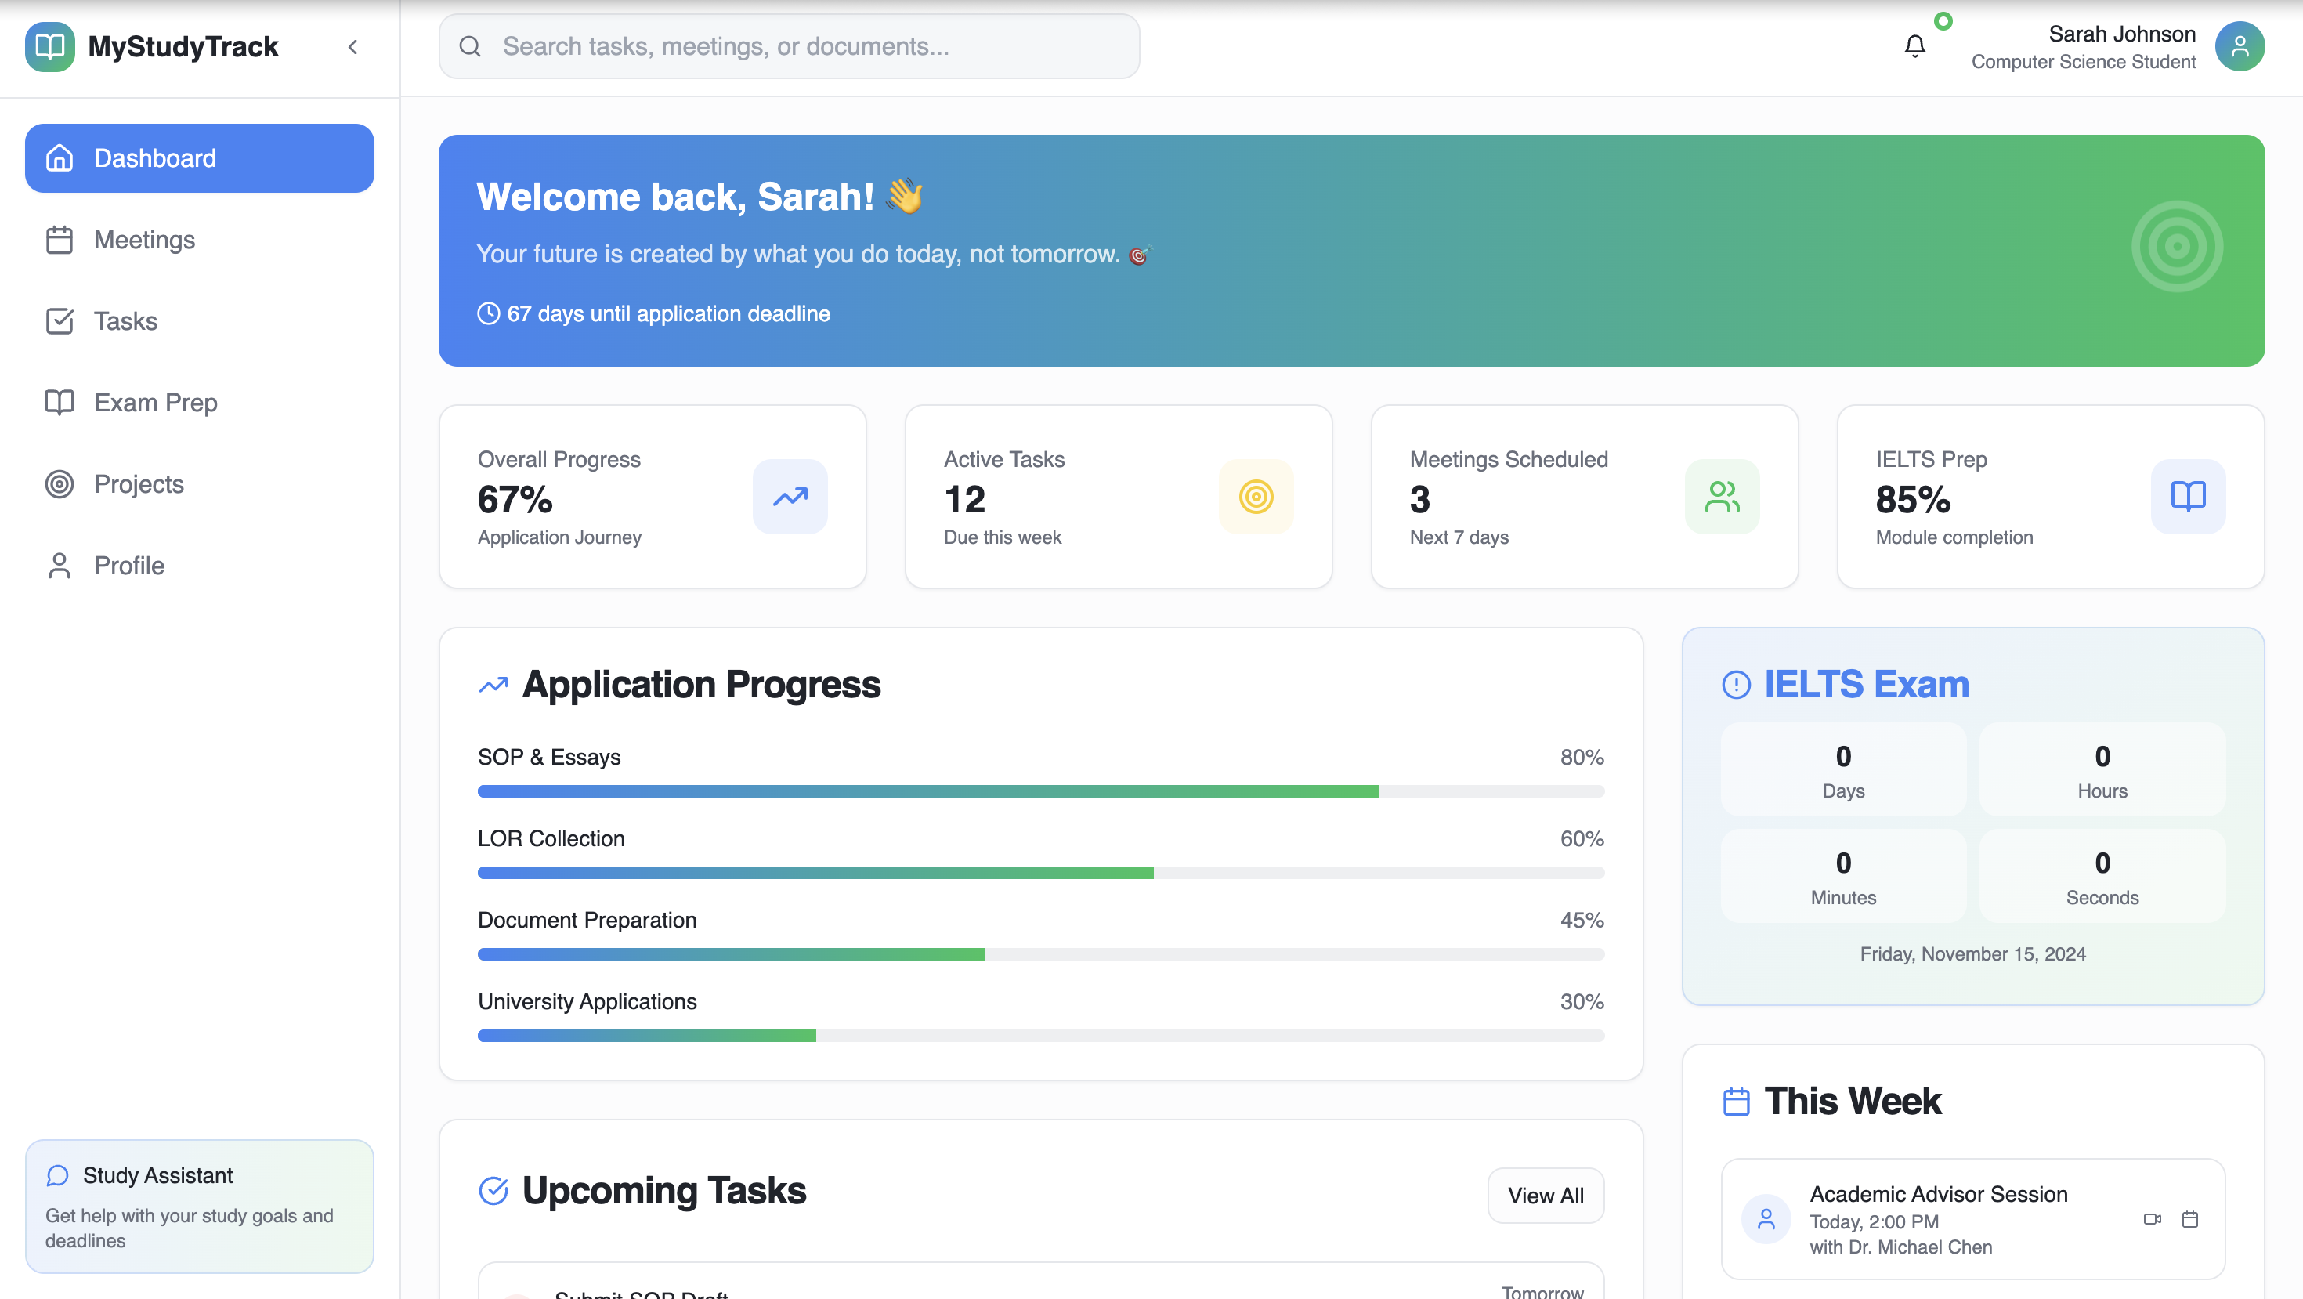This screenshot has height=1299, width=2303.
Task: Open Sarah Johnson's profile avatar
Action: pyautogui.click(x=2239, y=46)
